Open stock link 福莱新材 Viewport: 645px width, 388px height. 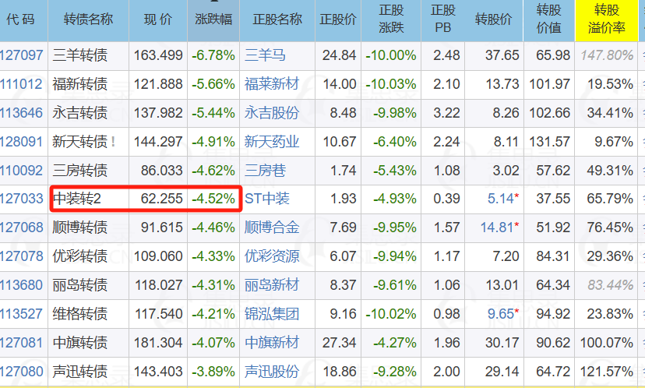pos(272,84)
